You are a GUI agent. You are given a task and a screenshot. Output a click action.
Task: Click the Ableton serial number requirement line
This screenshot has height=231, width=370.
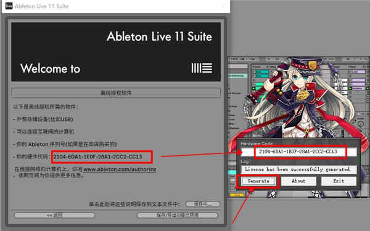[65, 144]
